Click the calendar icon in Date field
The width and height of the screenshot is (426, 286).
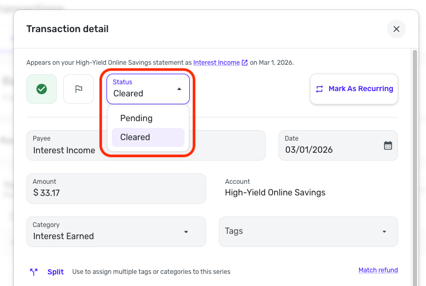[x=388, y=146]
